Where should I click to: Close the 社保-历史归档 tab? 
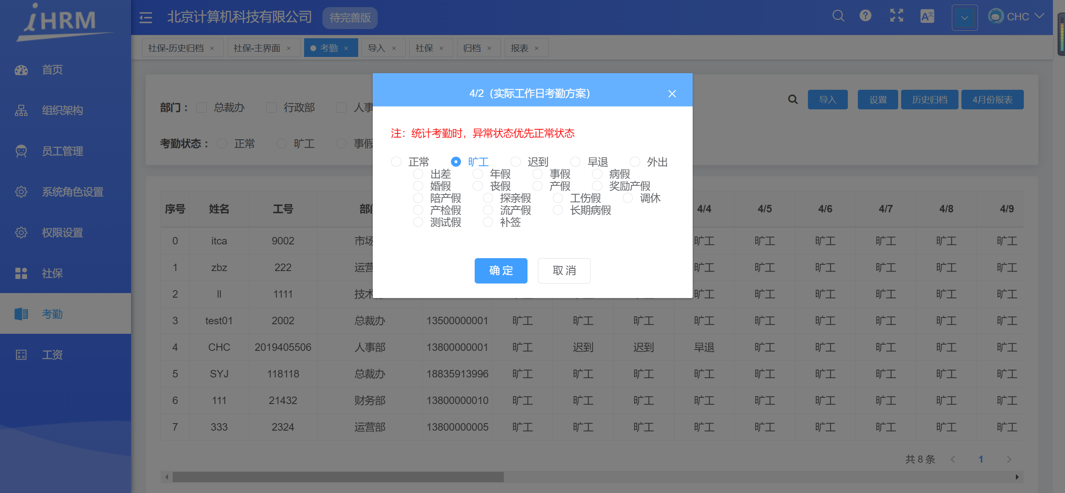tap(212, 48)
